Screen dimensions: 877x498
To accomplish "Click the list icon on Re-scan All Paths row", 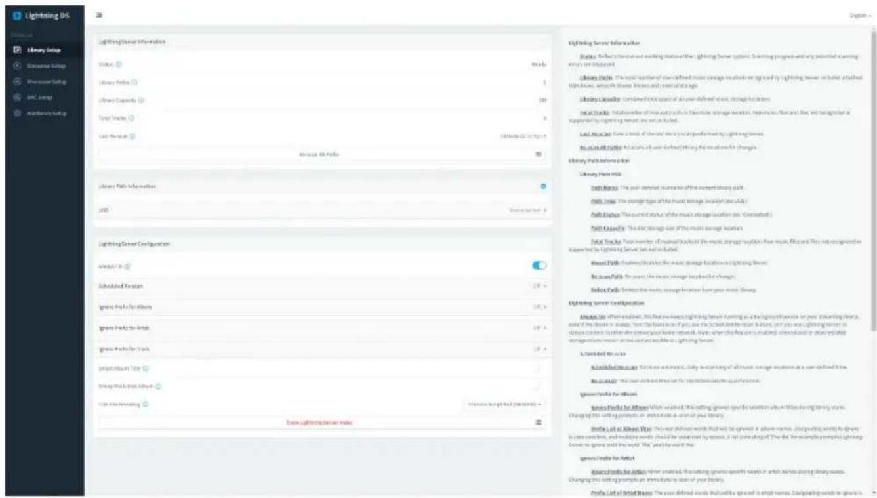I will 539,154.
